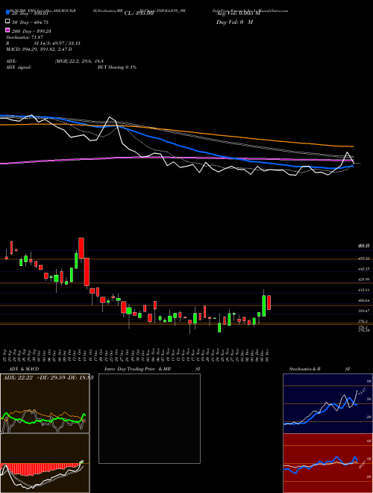Click the 'Stochastics & R' panel title
Viewport: 373px width, 493px height.
pos(304,369)
